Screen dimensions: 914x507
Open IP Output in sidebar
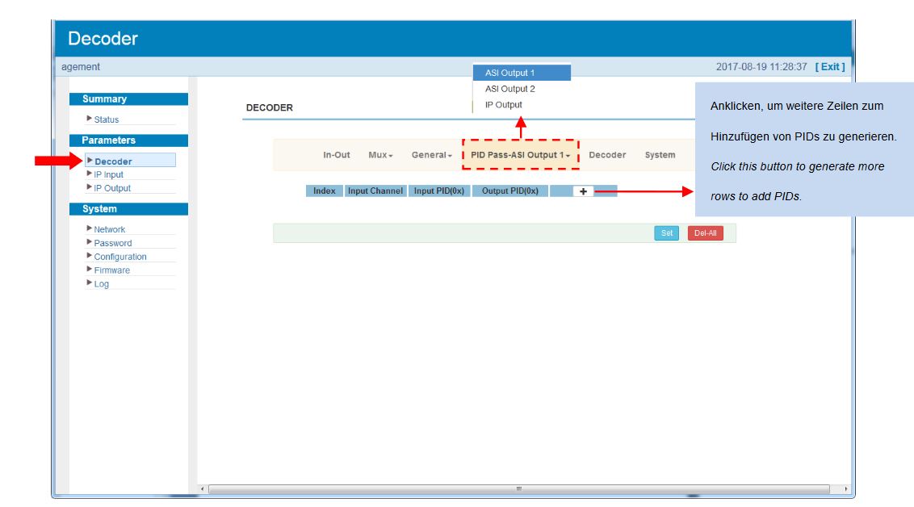pyautogui.click(x=111, y=188)
